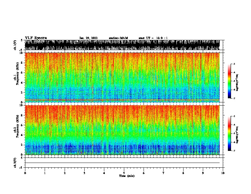Click the 'VLF Spectra' title text
Screen dimensions: 251x194
(36, 38)
